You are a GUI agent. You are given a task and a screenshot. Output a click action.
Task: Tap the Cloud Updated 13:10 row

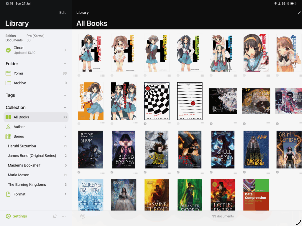point(36,50)
